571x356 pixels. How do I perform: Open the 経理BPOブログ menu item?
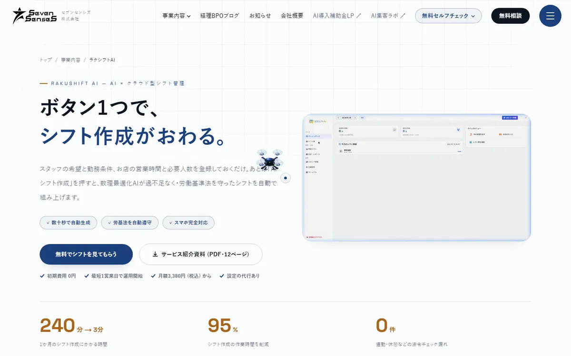[220, 16]
